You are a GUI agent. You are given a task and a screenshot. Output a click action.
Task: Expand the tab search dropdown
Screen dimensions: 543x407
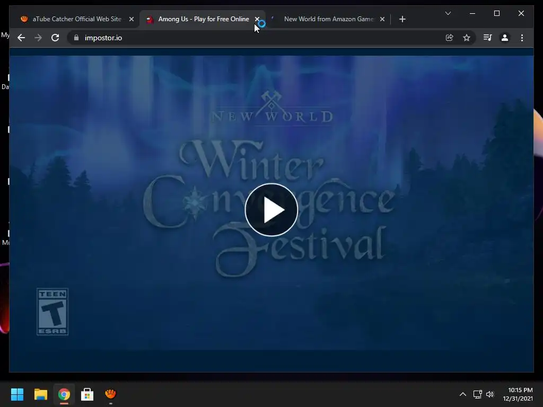(448, 13)
